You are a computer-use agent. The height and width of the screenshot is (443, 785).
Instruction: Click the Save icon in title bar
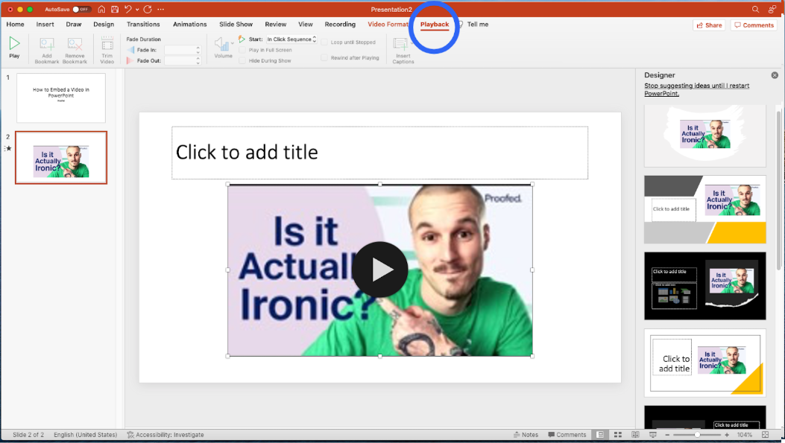pos(114,9)
